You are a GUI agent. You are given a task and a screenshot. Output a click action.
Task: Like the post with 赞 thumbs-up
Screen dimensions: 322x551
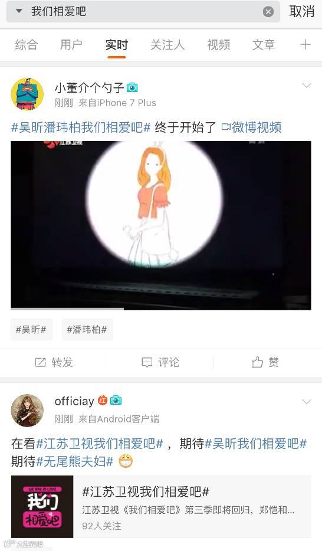pos(265,362)
